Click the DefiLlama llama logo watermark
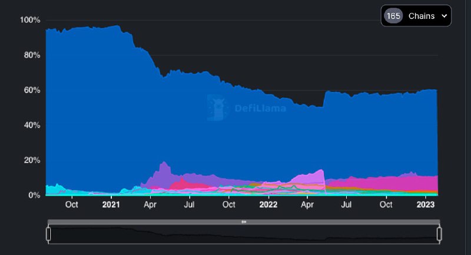Image resolution: width=471 pixels, height=255 pixels. pos(218,108)
